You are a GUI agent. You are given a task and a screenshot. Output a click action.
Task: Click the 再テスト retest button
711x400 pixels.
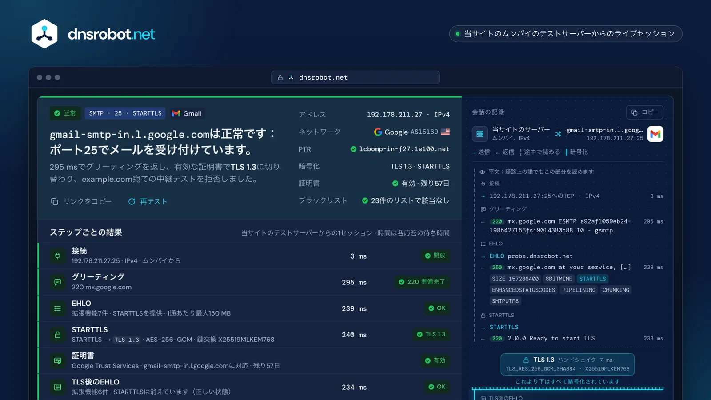(x=148, y=201)
